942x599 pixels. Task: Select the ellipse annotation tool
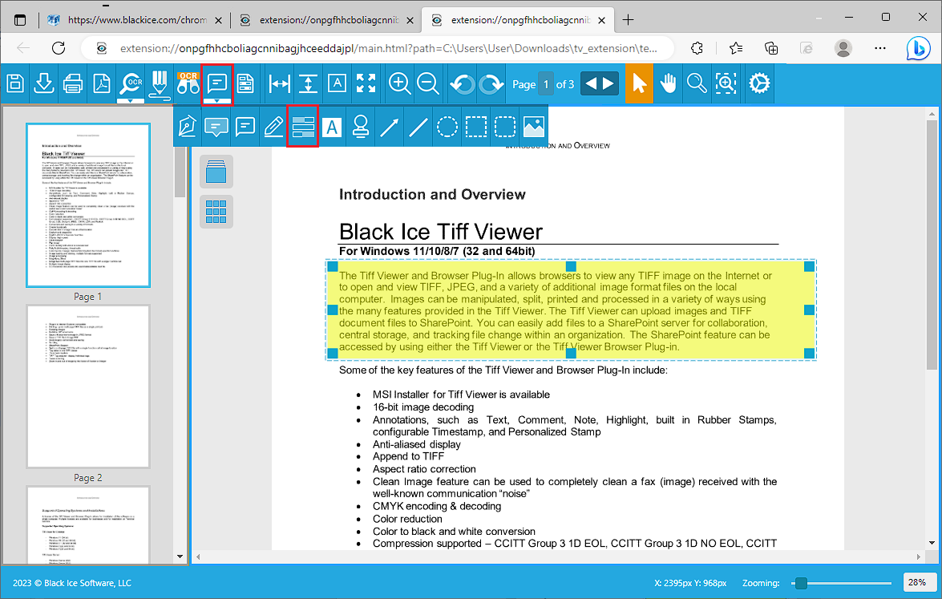pyautogui.click(x=447, y=127)
